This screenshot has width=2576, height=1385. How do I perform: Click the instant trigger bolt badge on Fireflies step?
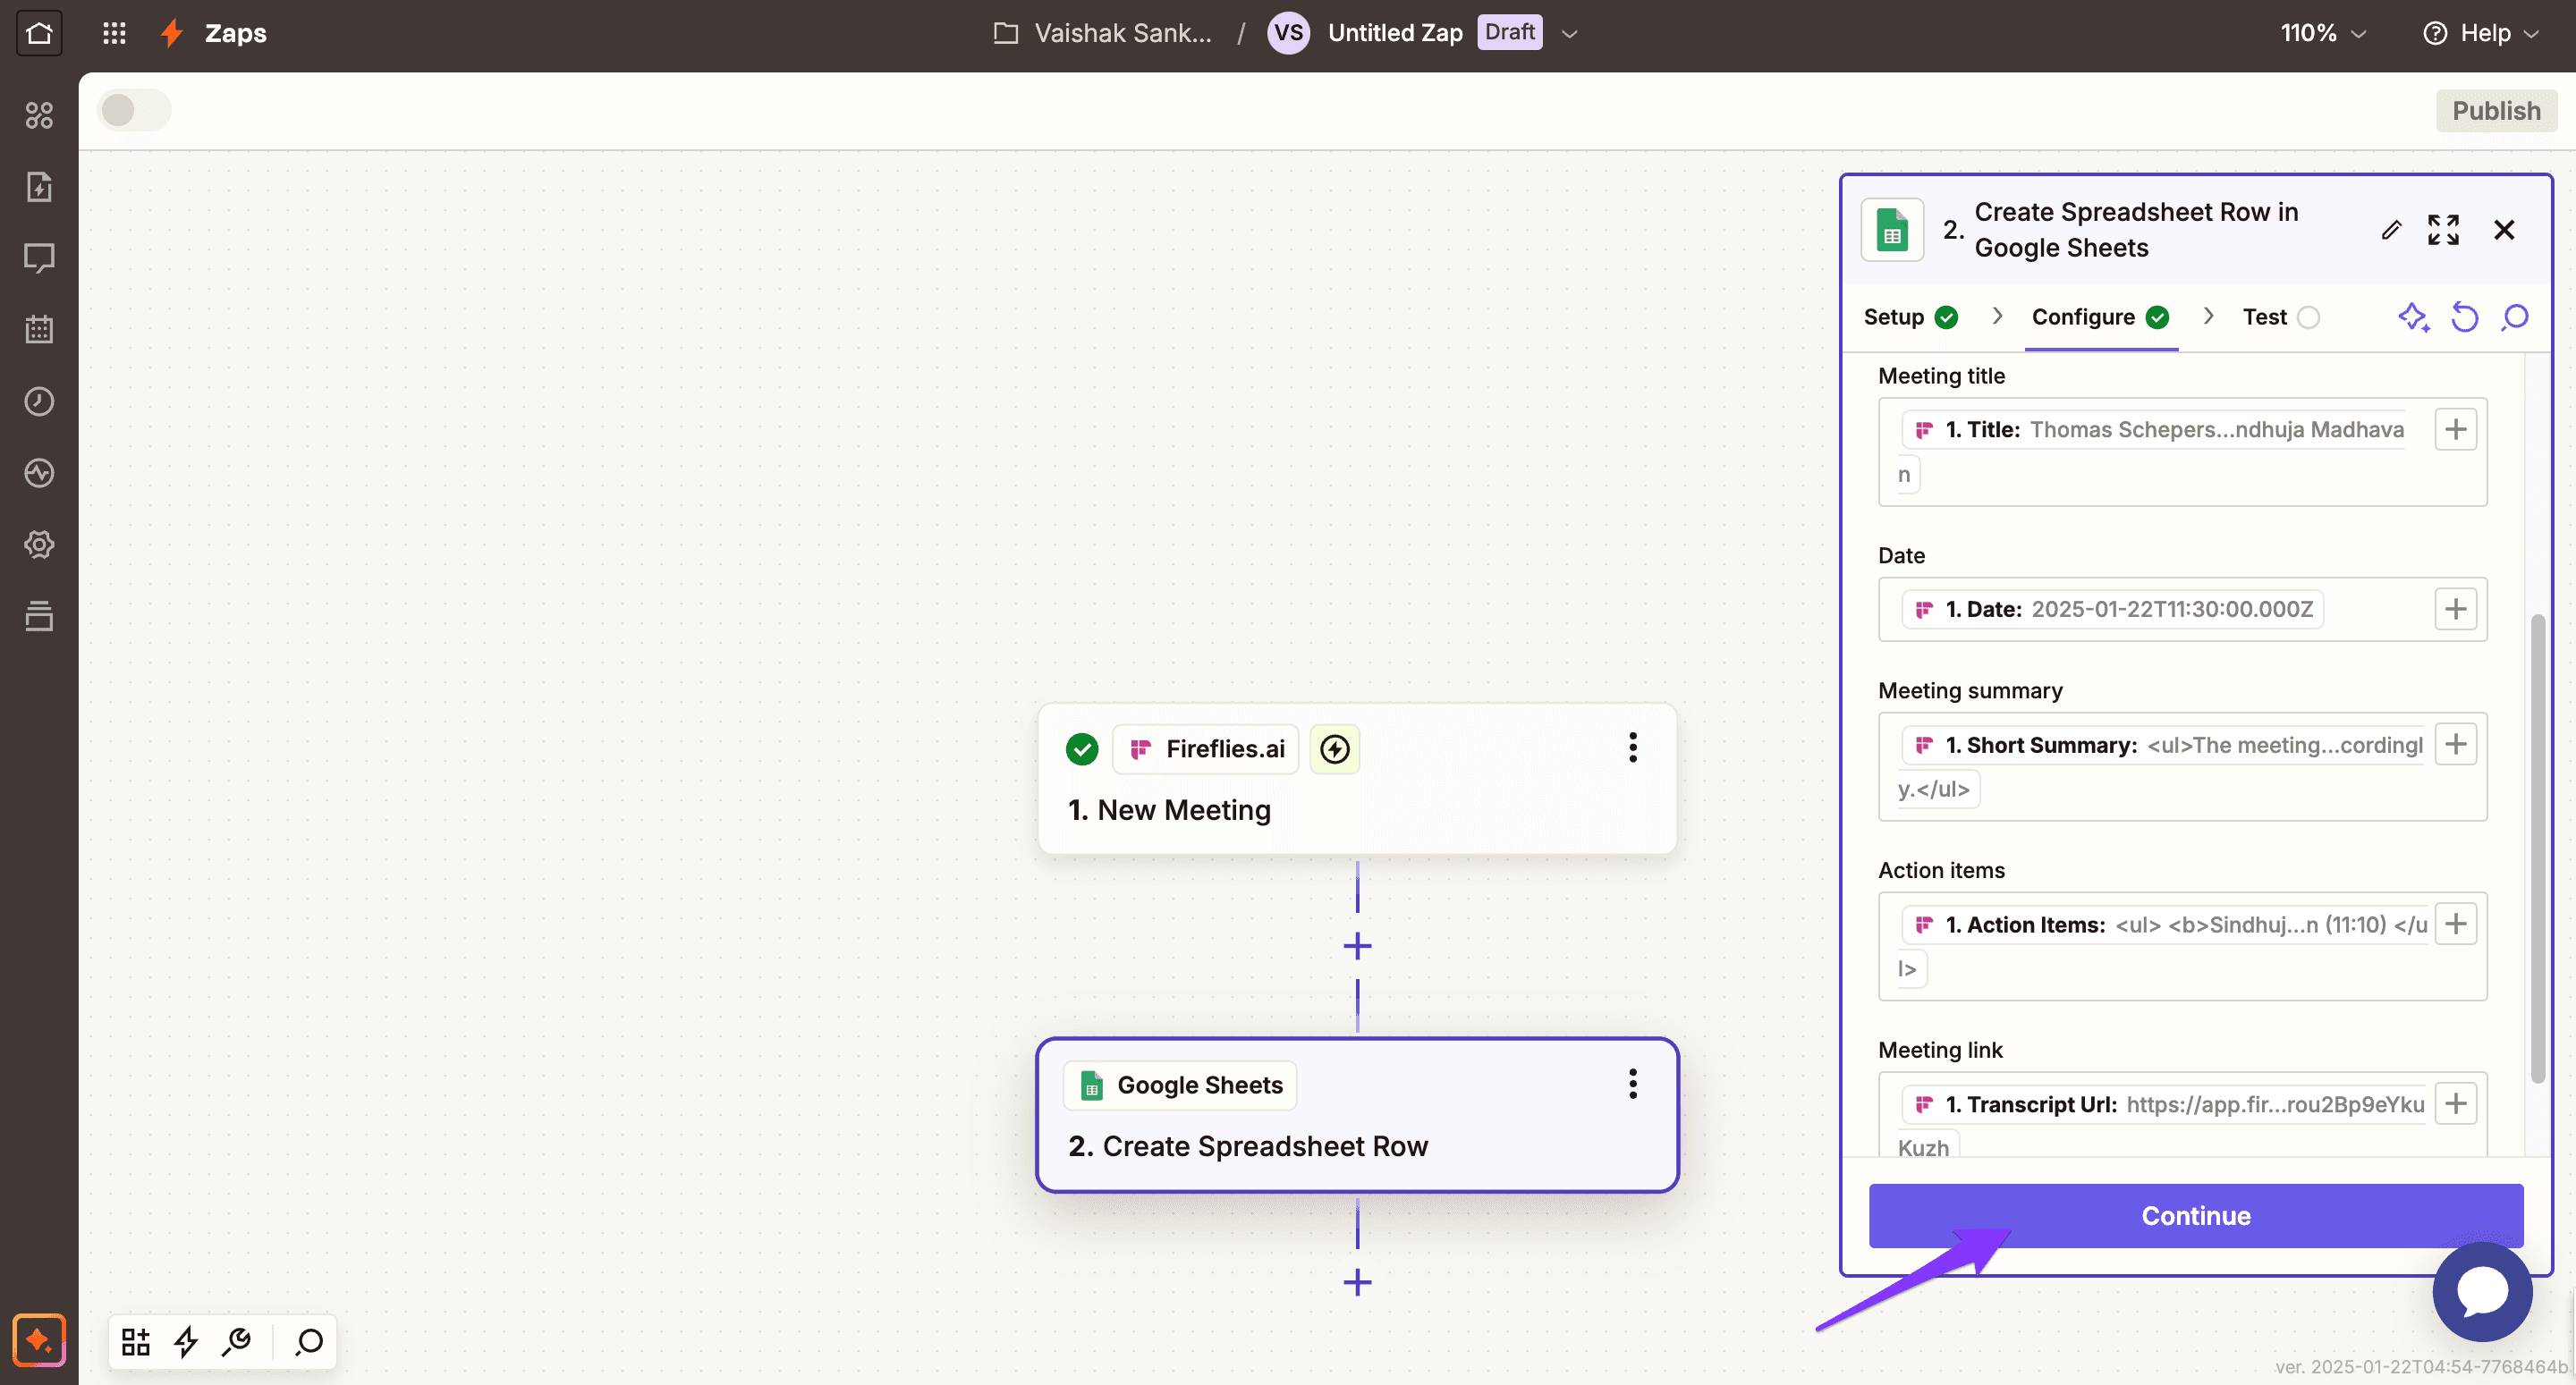click(x=1334, y=749)
